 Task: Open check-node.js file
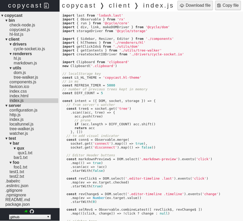[x=22, y=25]
